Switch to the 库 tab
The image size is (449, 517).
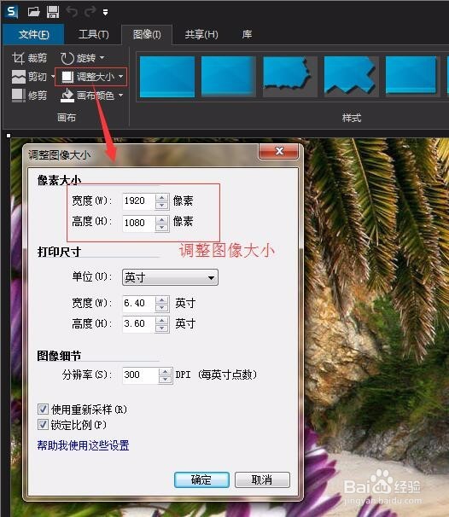[247, 34]
